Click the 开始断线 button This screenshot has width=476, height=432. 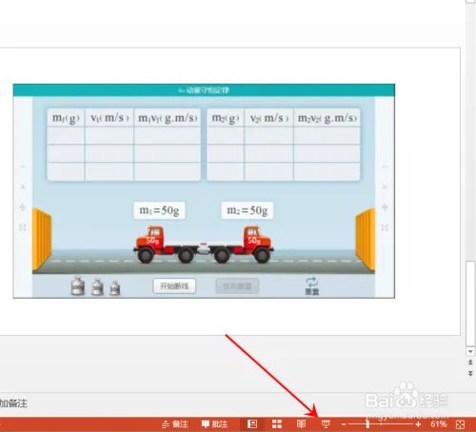click(174, 285)
